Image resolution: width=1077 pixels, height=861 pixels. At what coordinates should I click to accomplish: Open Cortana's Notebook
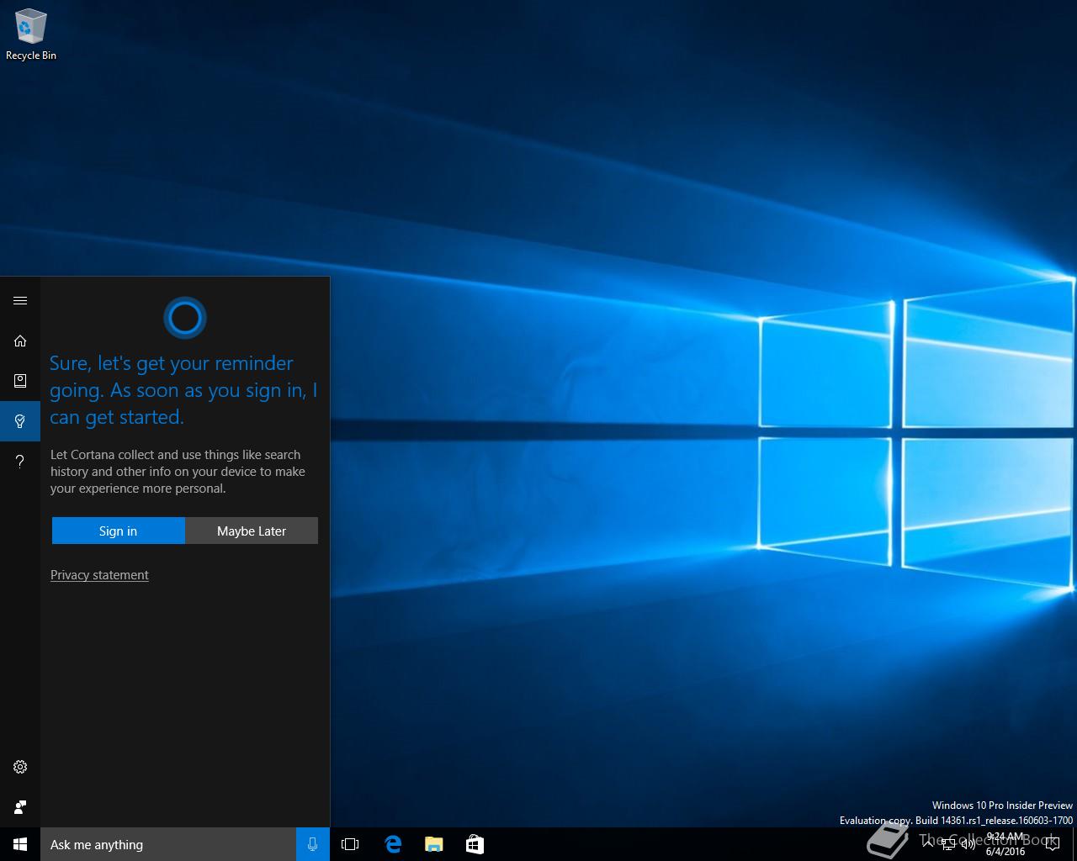pos(20,381)
